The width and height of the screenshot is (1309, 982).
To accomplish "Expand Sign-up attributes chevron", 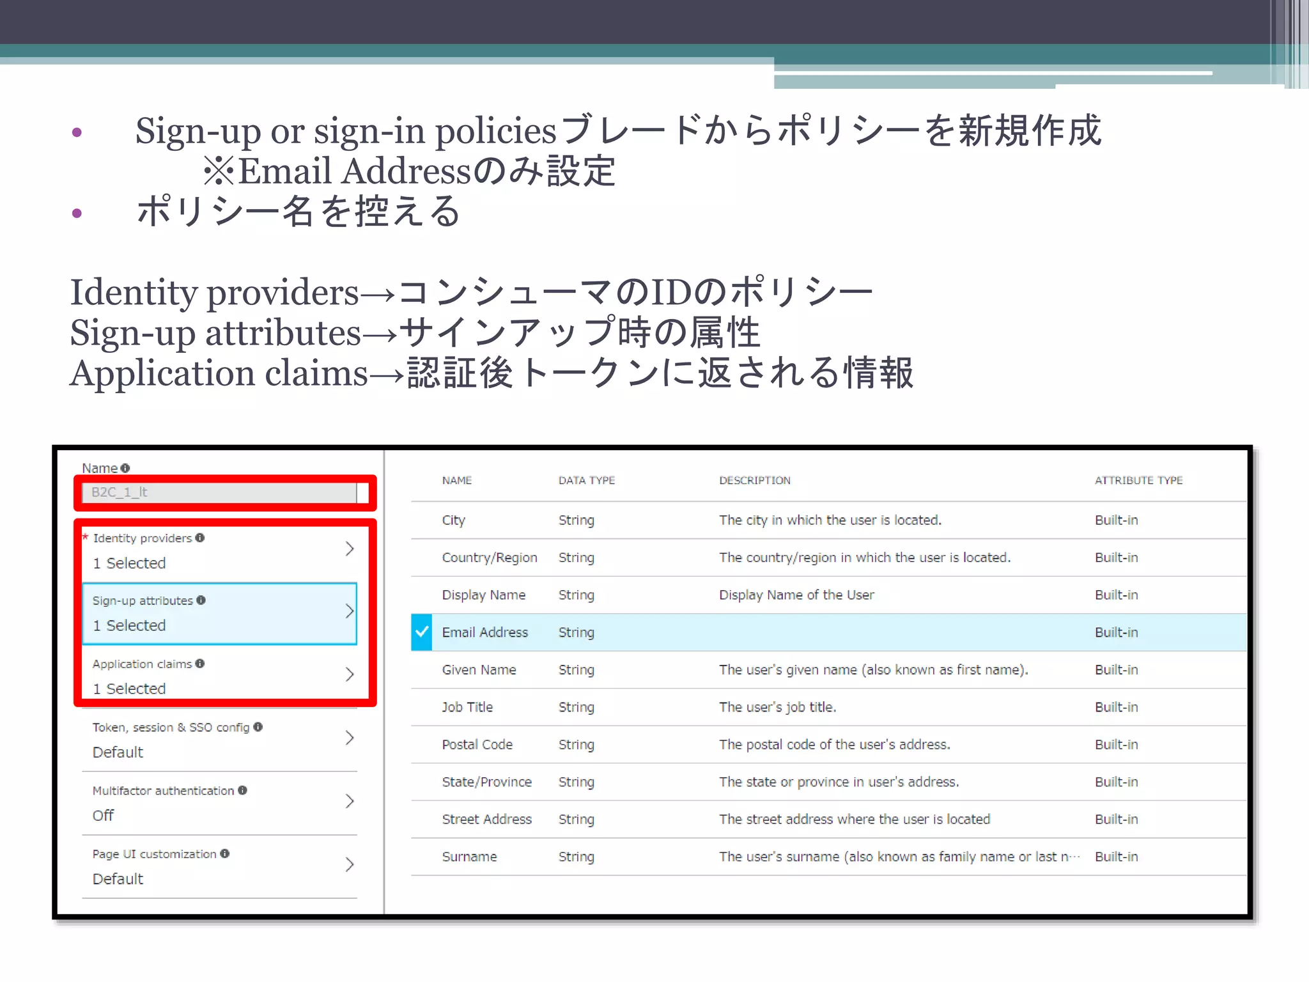I will [x=349, y=611].
